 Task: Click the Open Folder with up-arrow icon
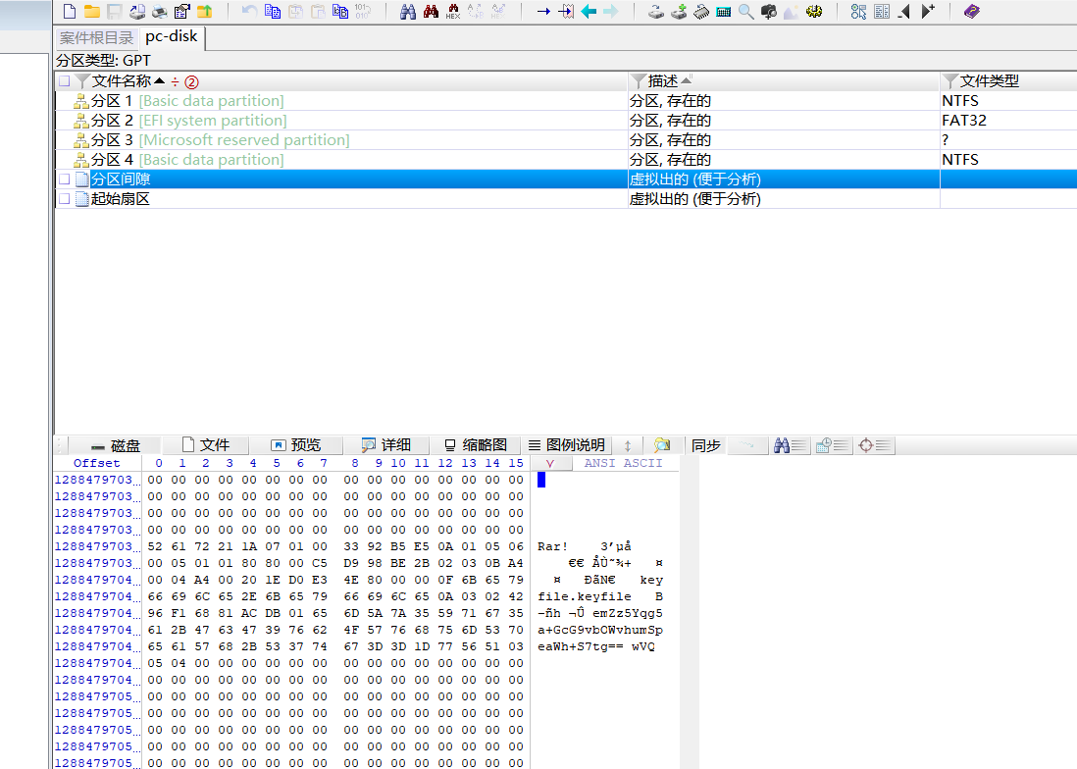[x=205, y=11]
